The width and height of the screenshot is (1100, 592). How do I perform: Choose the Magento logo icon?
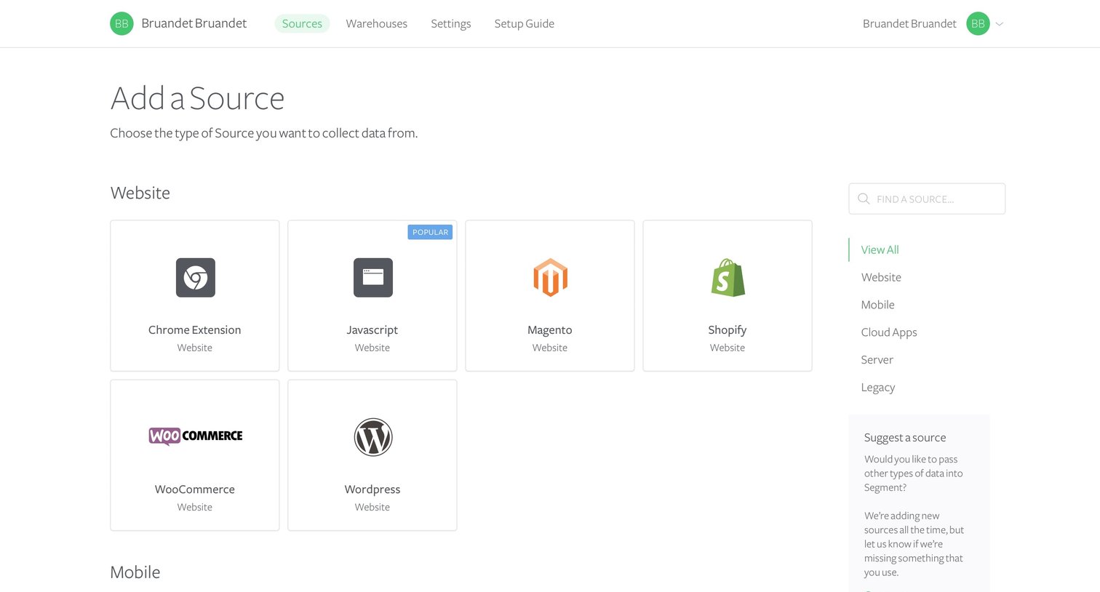pos(550,277)
